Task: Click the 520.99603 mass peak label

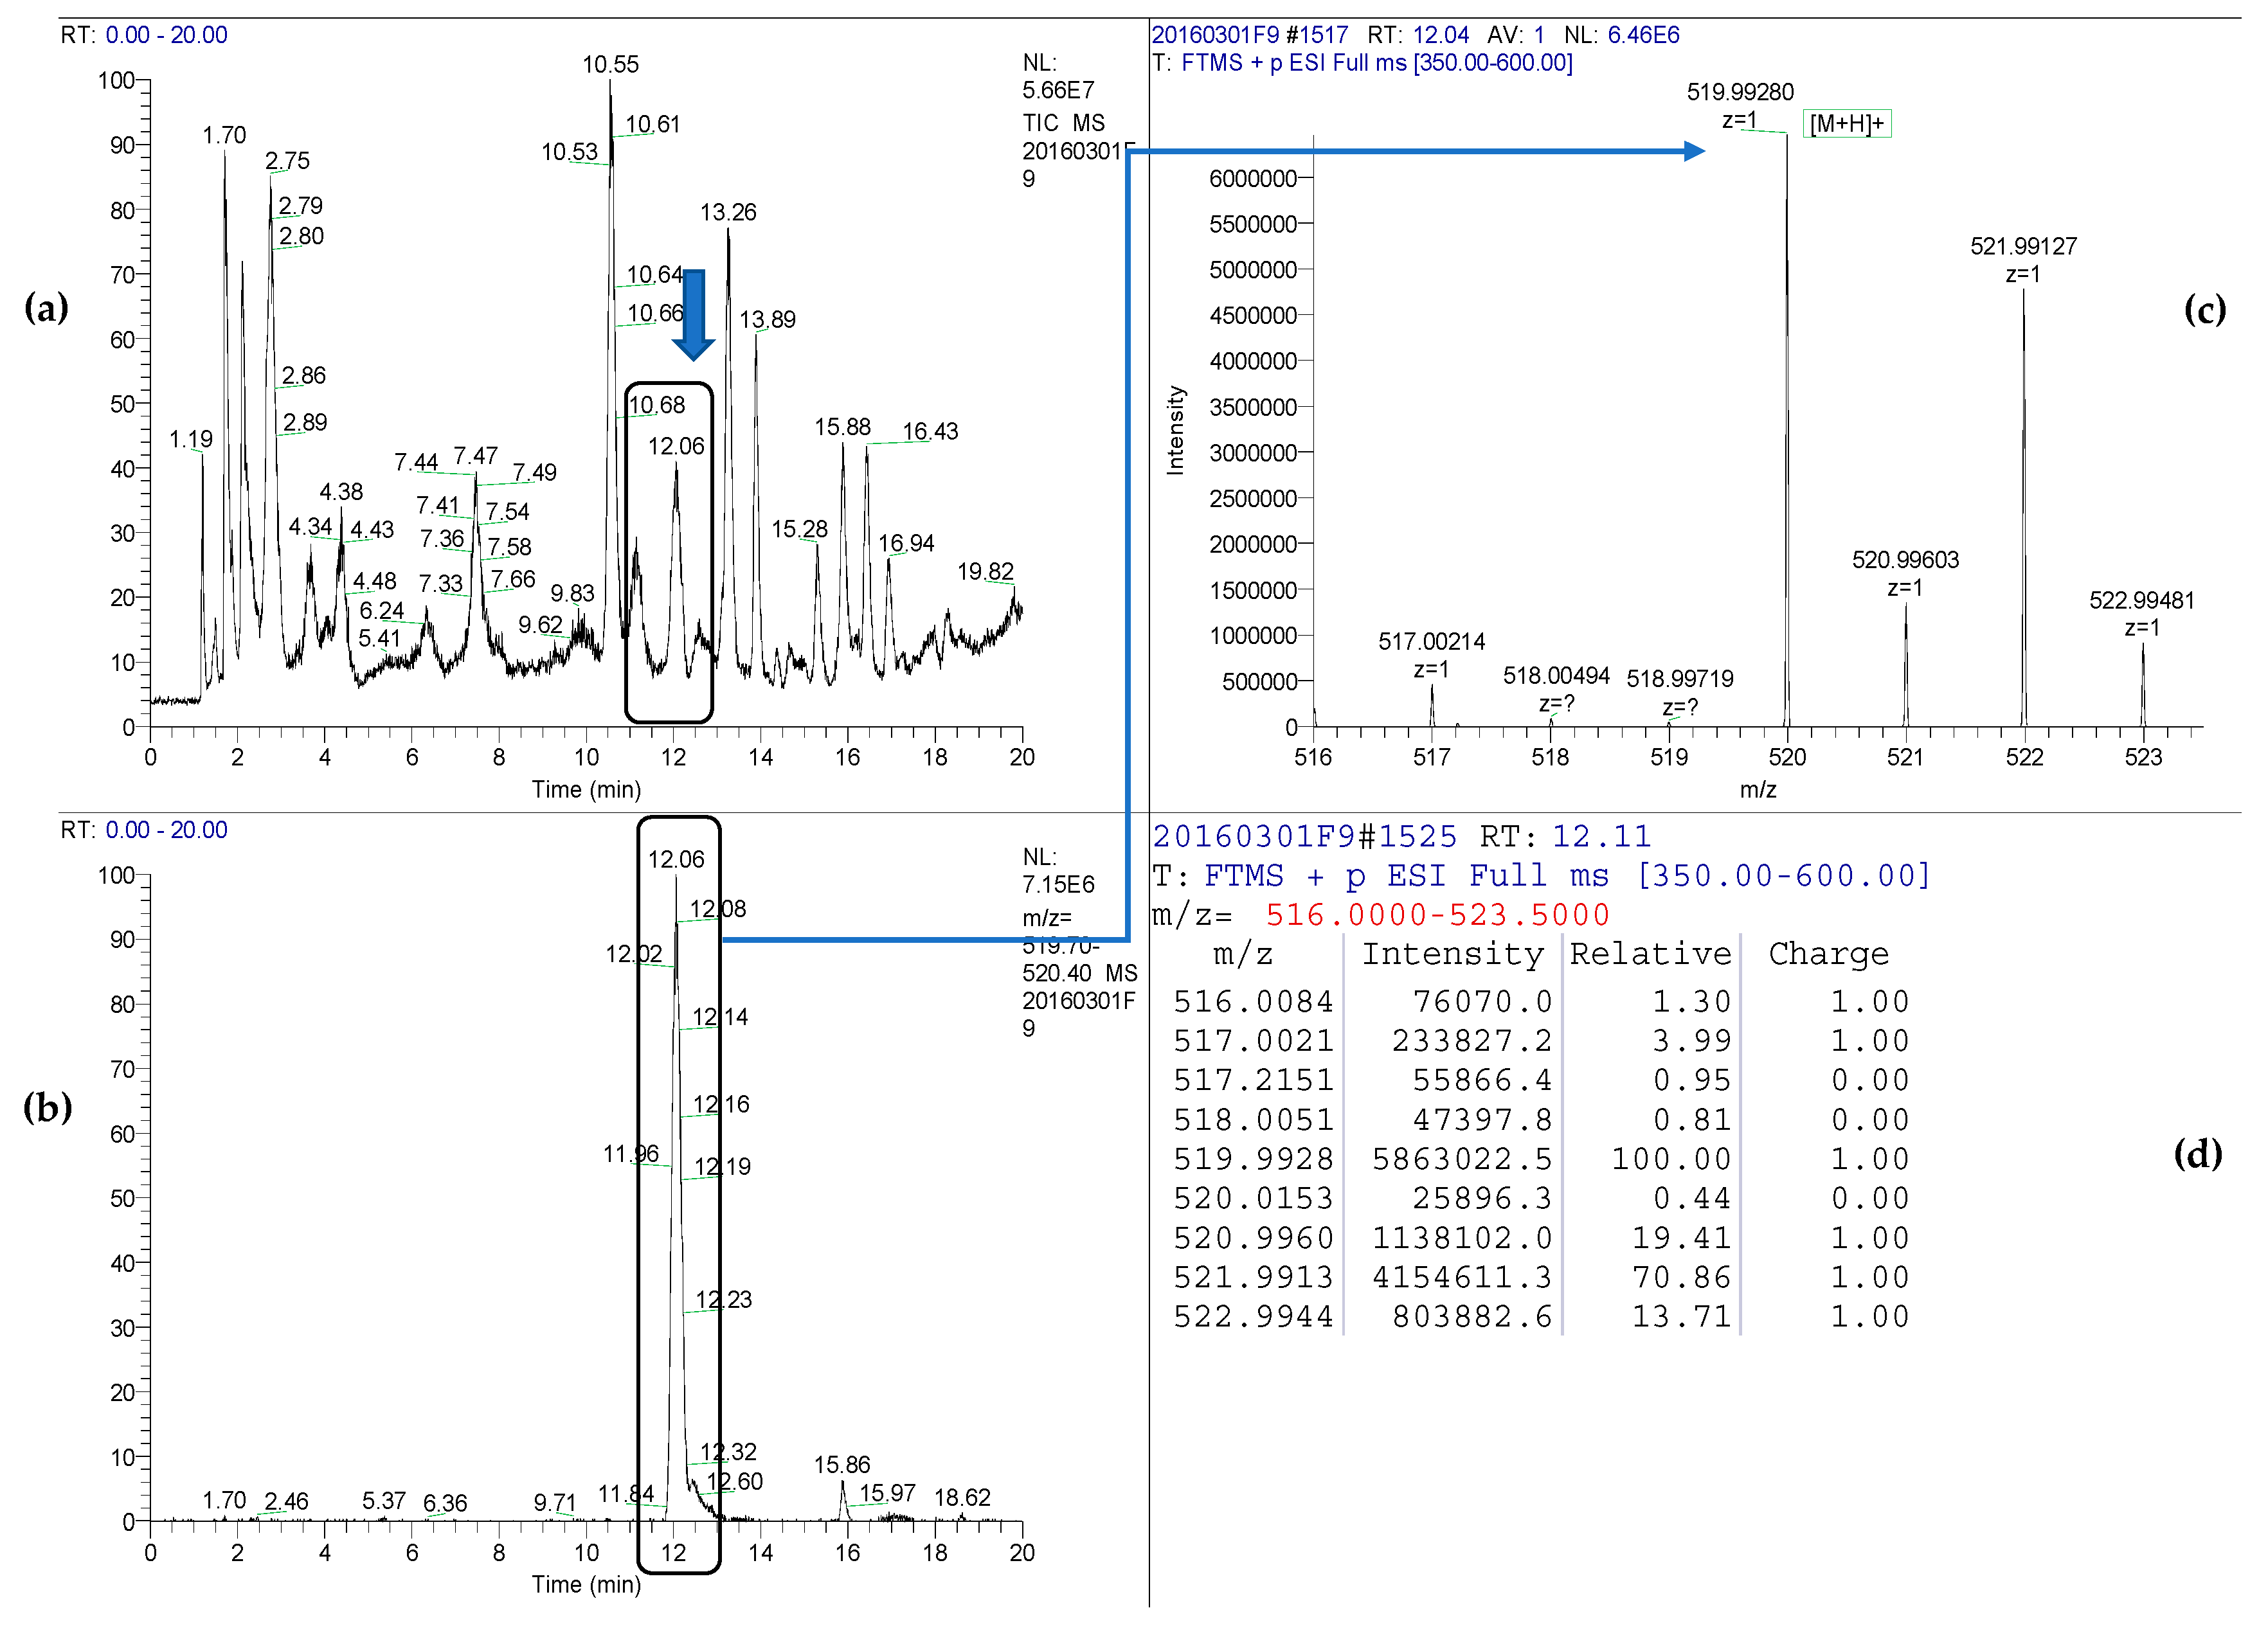Action: [1905, 560]
